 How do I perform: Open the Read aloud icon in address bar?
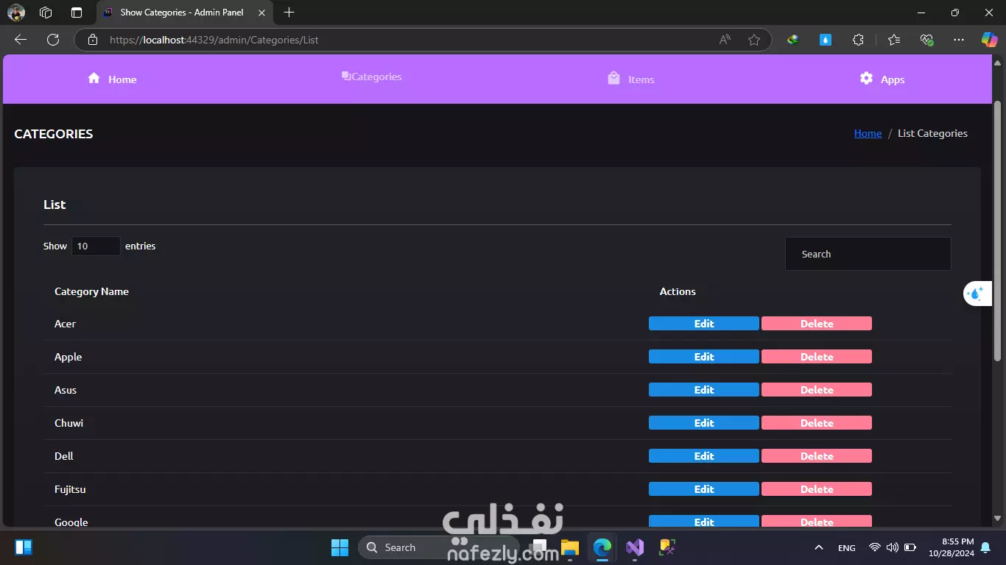(725, 40)
